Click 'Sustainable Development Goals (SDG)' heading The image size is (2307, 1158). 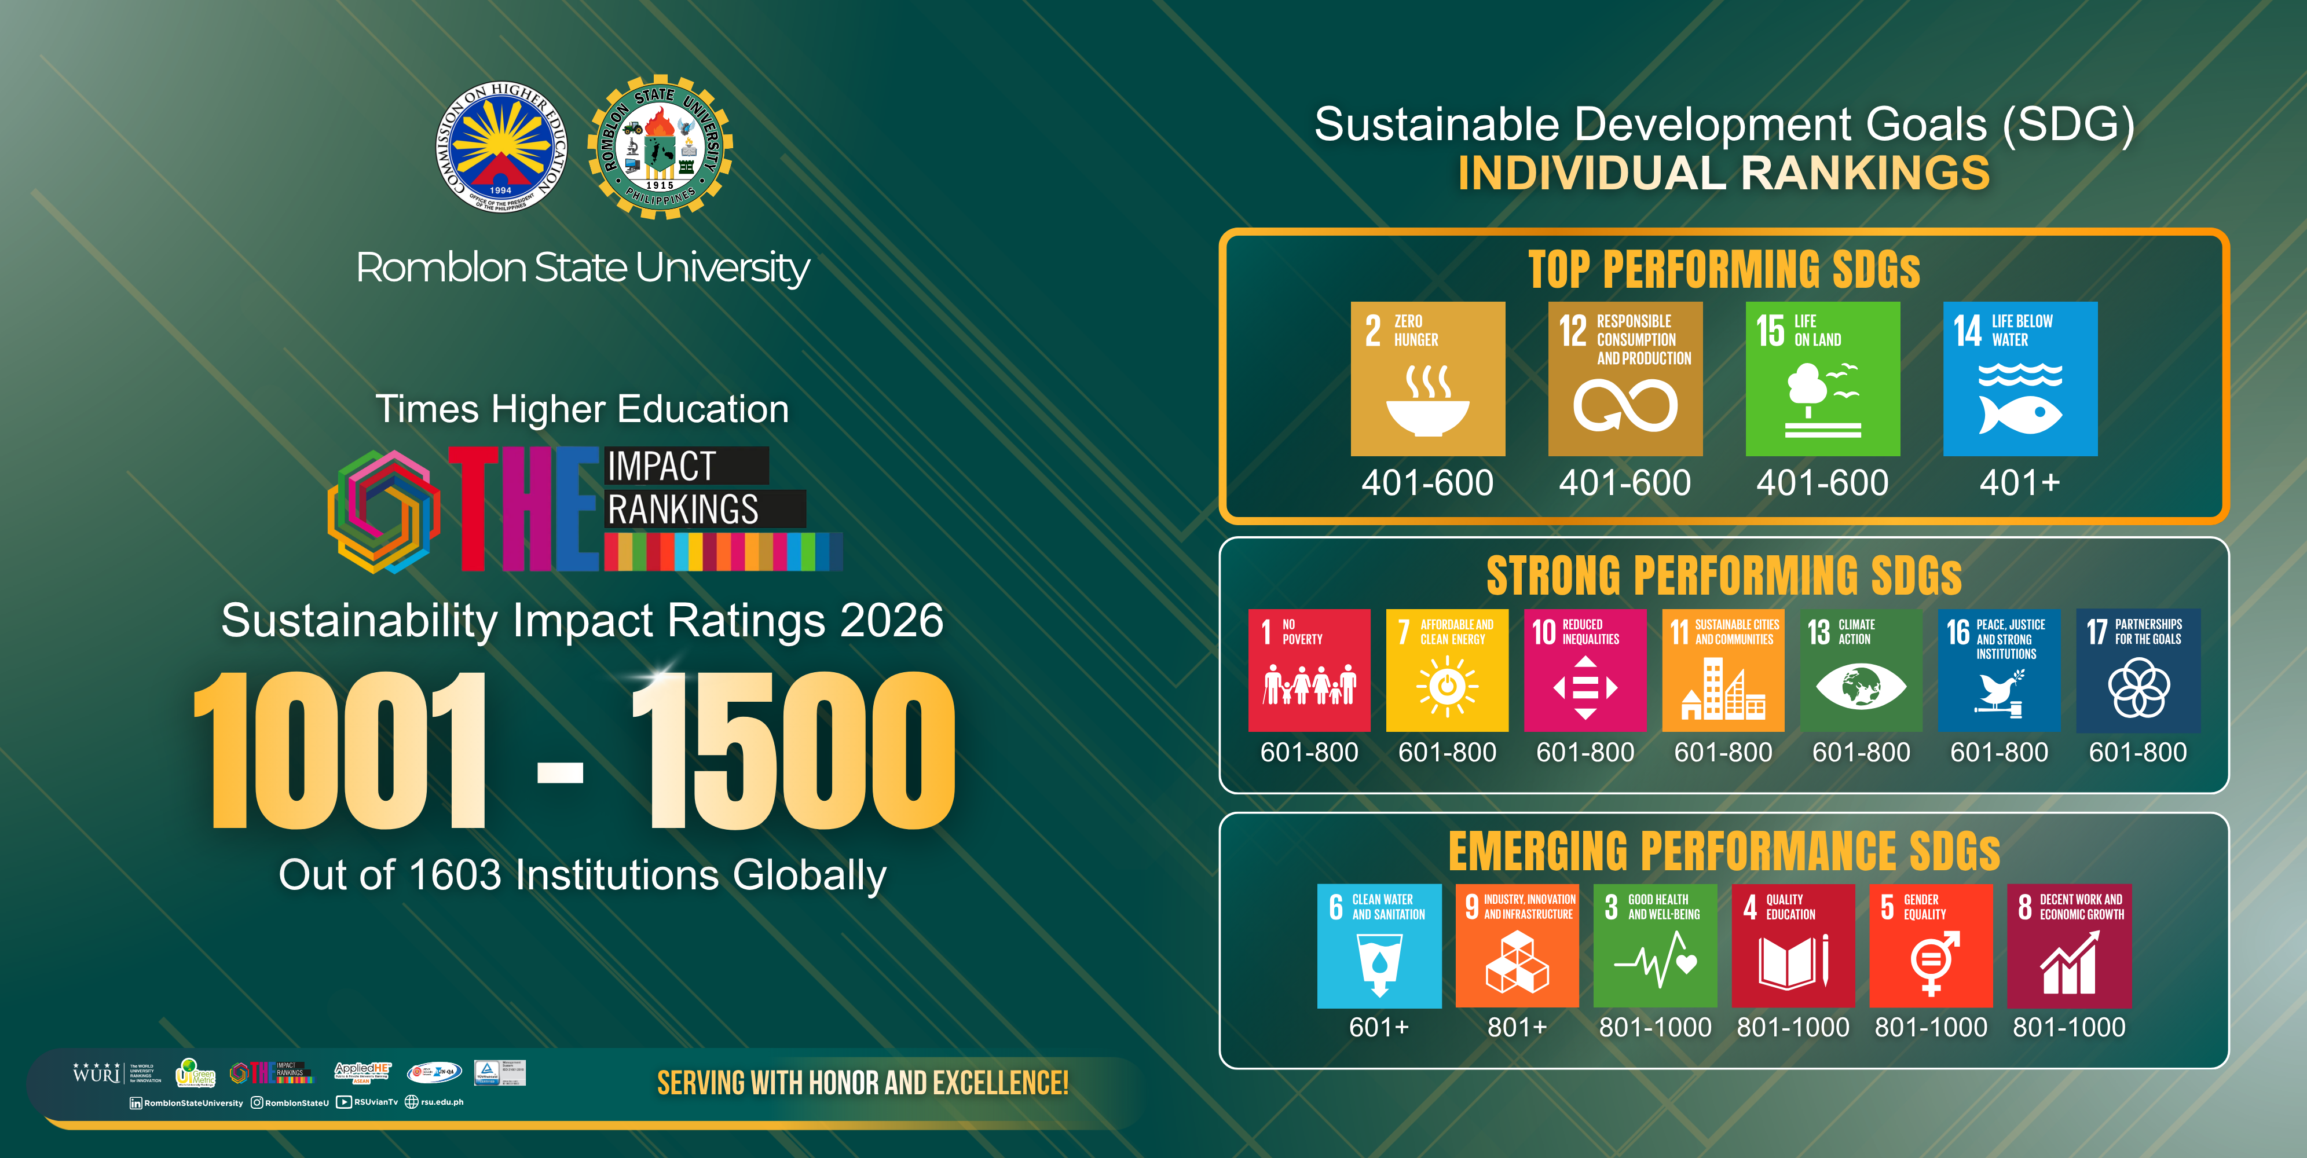[x=1724, y=124]
